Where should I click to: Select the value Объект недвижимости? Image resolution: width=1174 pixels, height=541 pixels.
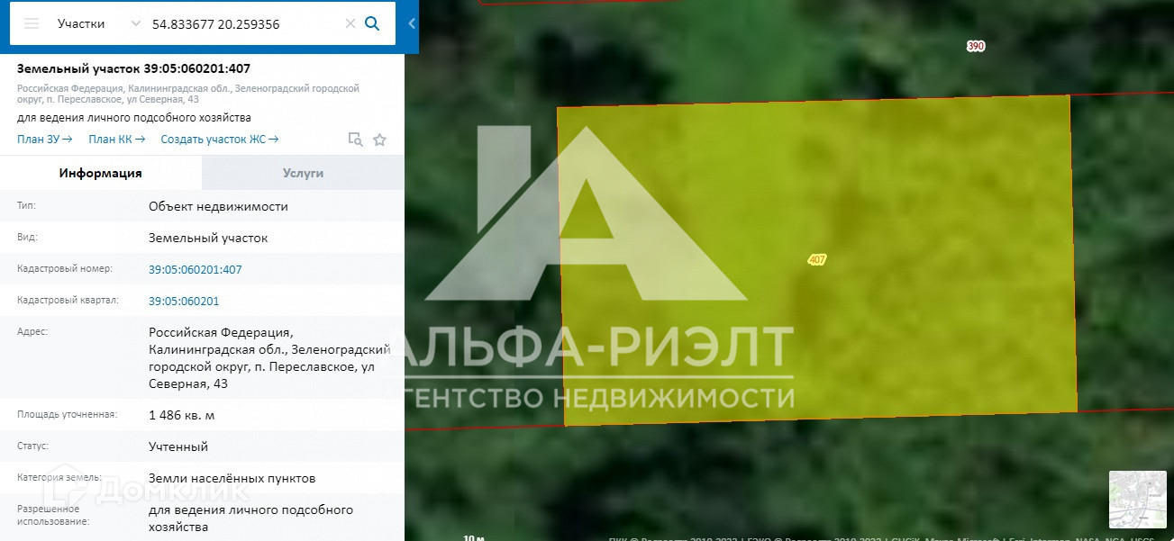219,206
